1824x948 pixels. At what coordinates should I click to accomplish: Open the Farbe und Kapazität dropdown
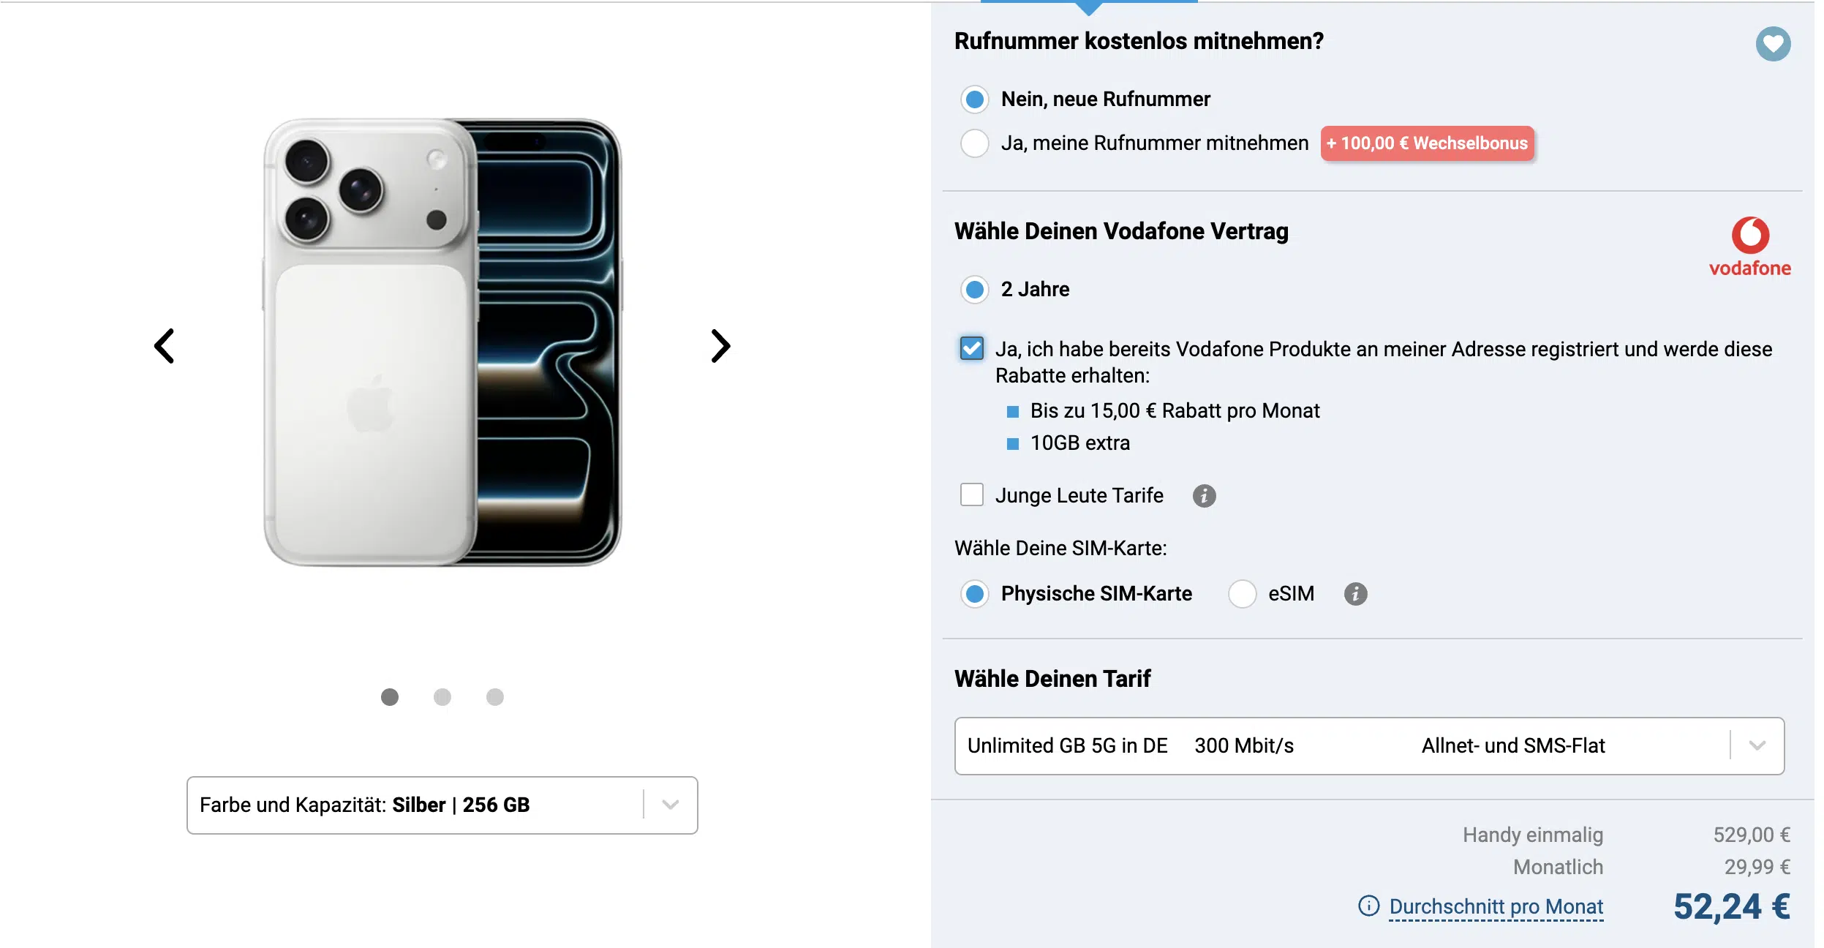click(x=442, y=805)
